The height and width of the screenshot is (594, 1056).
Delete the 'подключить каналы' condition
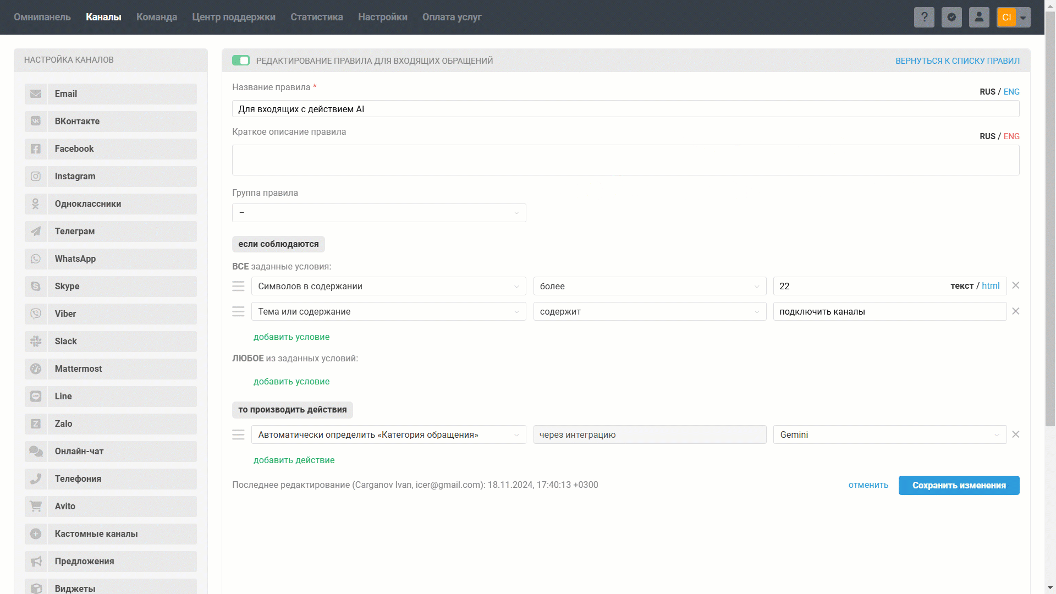click(1016, 311)
